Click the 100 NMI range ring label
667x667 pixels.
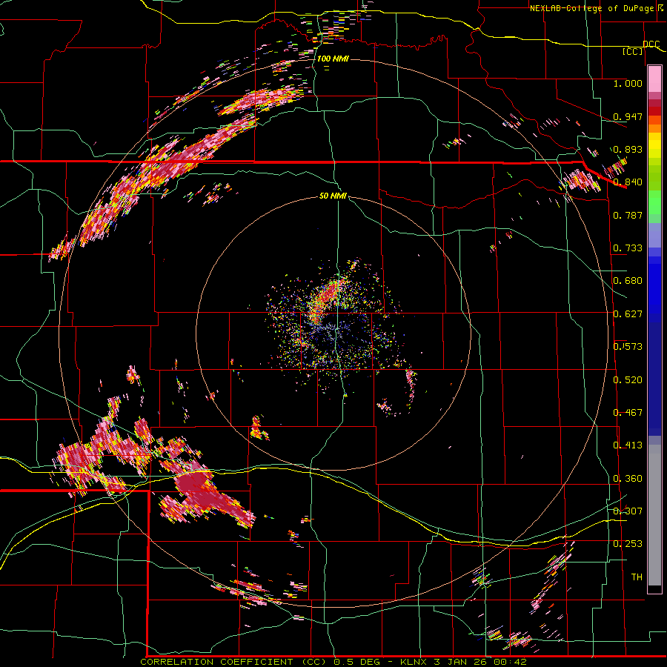click(x=333, y=59)
